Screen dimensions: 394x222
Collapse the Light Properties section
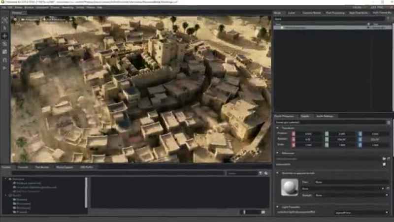pos(278,207)
